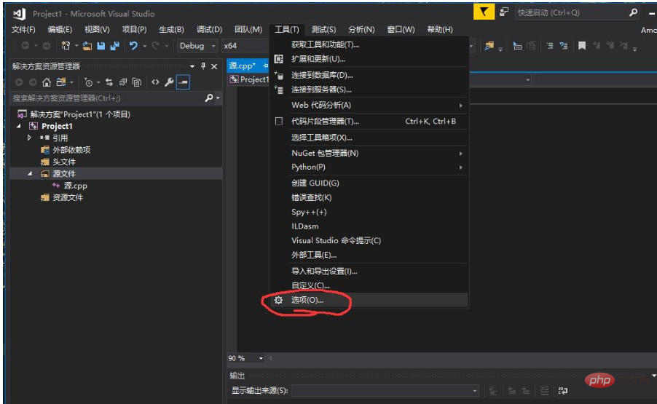This screenshot has width=657, height=404.
Task: Open the NuGet 包管理器(N) submenu
Action: click(x=369, y=153)
